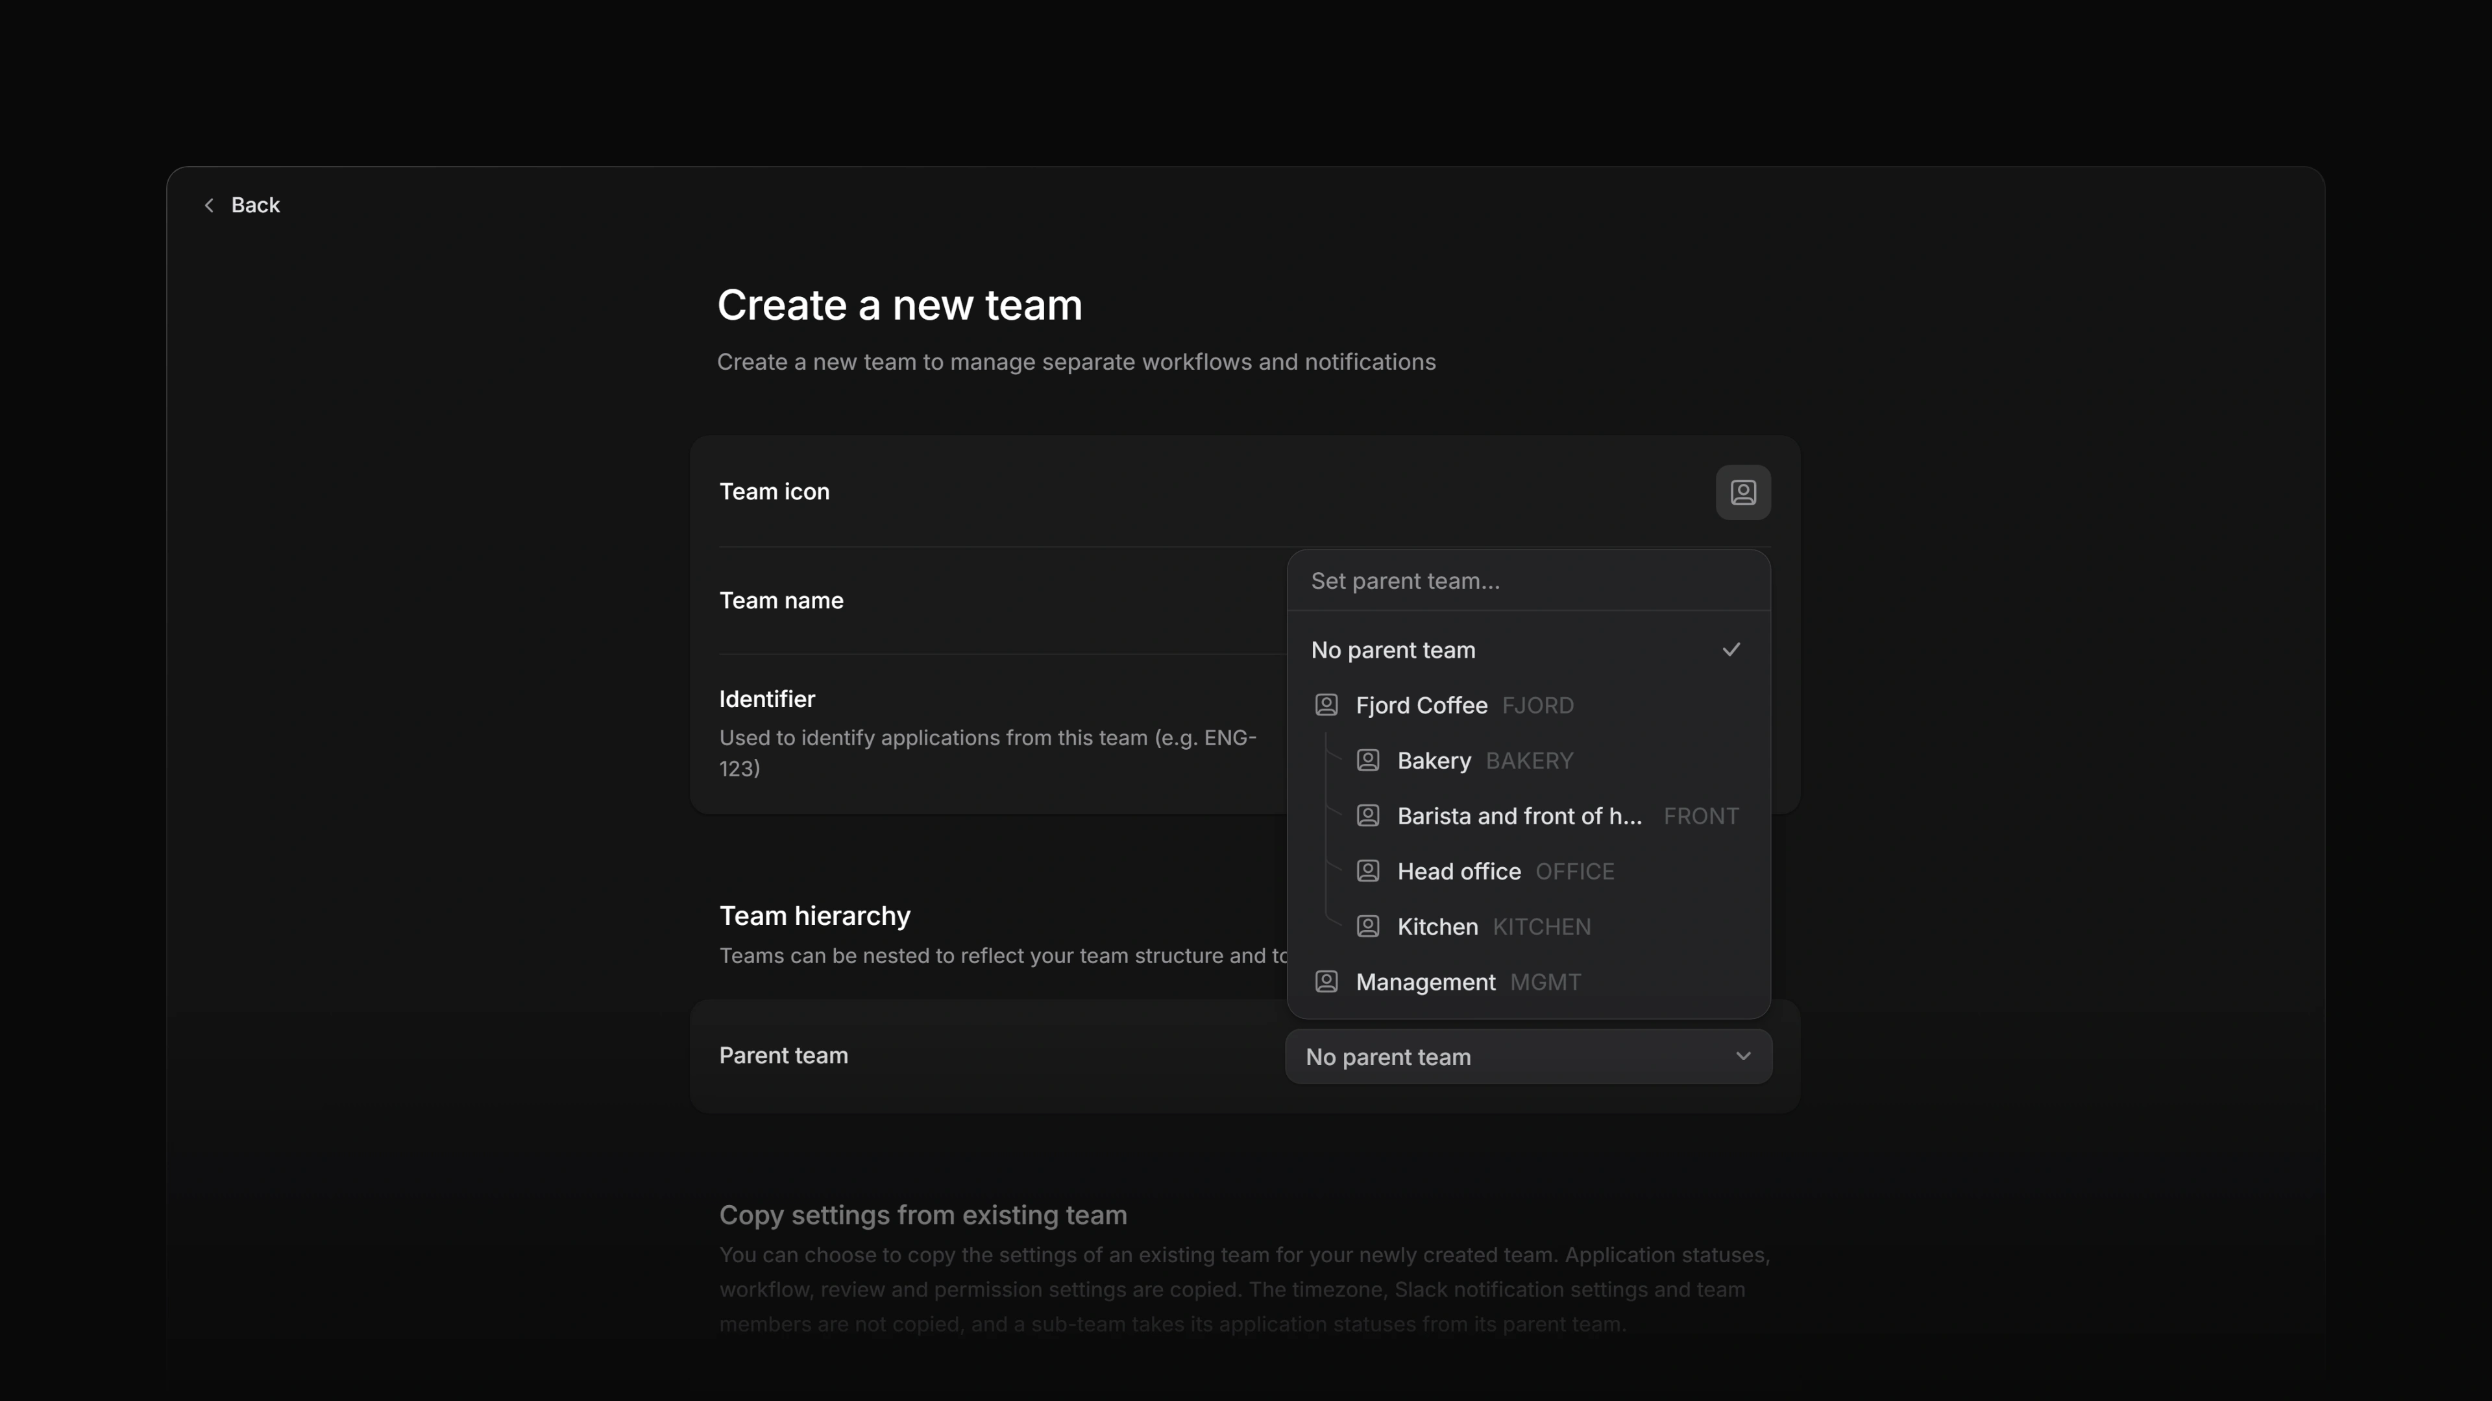Click the Team icon label
Screen dimensions: 2492x1401
point(774,491)
